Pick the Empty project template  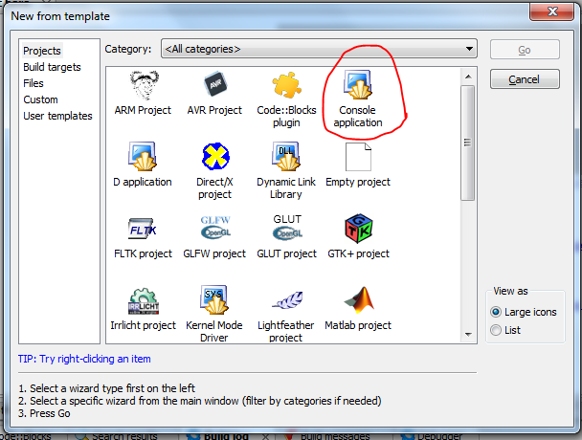pyautogui.click(x=358, y=157)
